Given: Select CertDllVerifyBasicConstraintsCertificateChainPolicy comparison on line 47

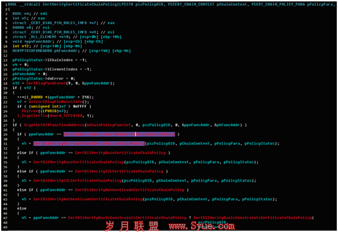Looking at the screenshot, I should [127, 218].
